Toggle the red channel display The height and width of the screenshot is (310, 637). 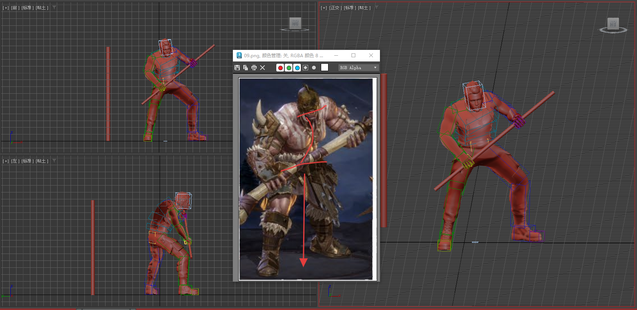point(280,68)
